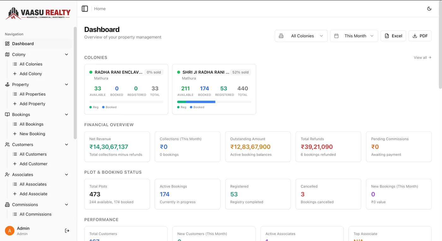
Task: Click the View all colonies link
Action: (422, 57)
